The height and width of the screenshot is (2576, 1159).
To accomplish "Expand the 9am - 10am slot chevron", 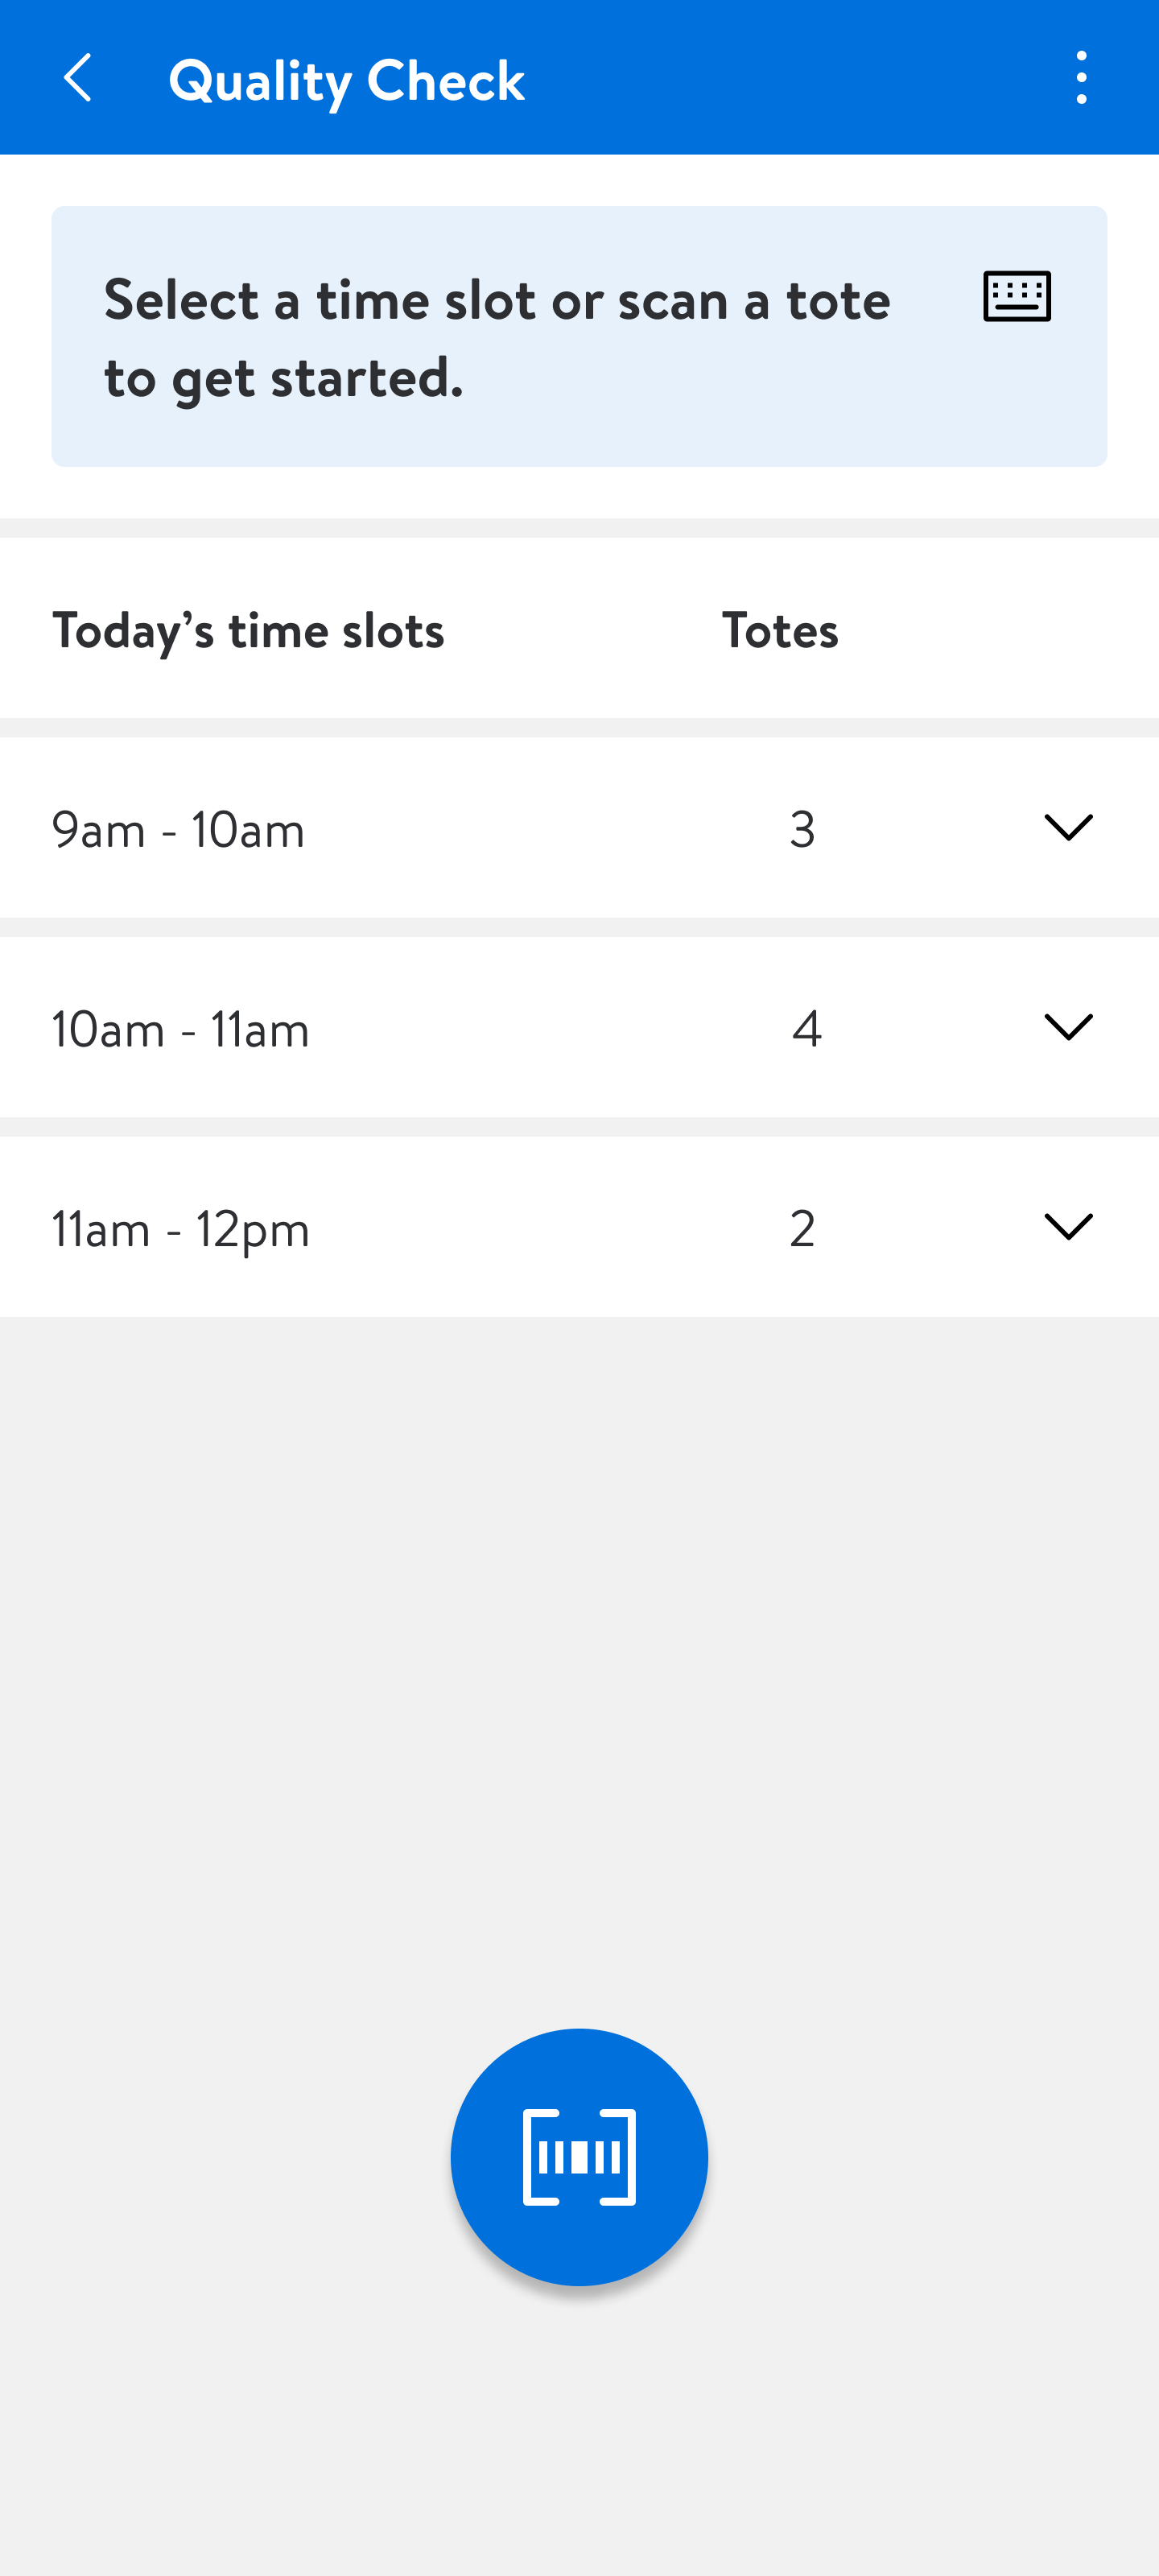I will pos(1067,828).
